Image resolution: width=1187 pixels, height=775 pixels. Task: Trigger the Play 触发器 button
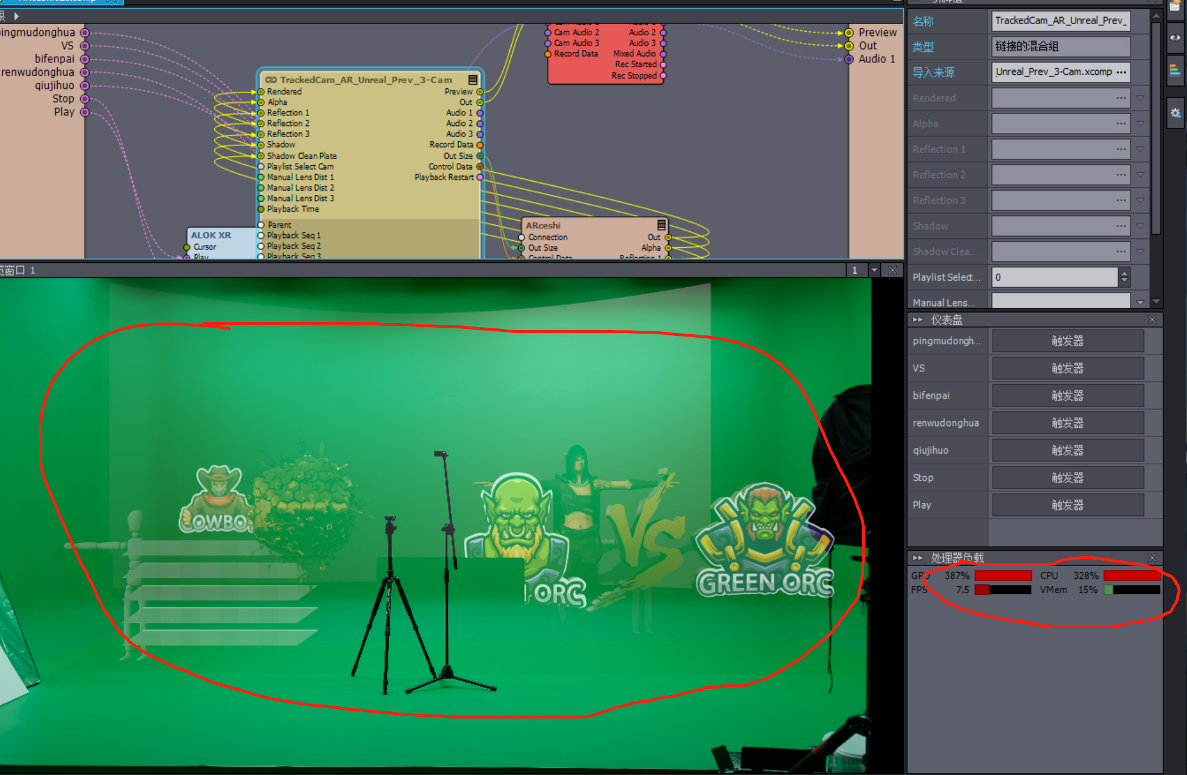tap(1067, 505)
